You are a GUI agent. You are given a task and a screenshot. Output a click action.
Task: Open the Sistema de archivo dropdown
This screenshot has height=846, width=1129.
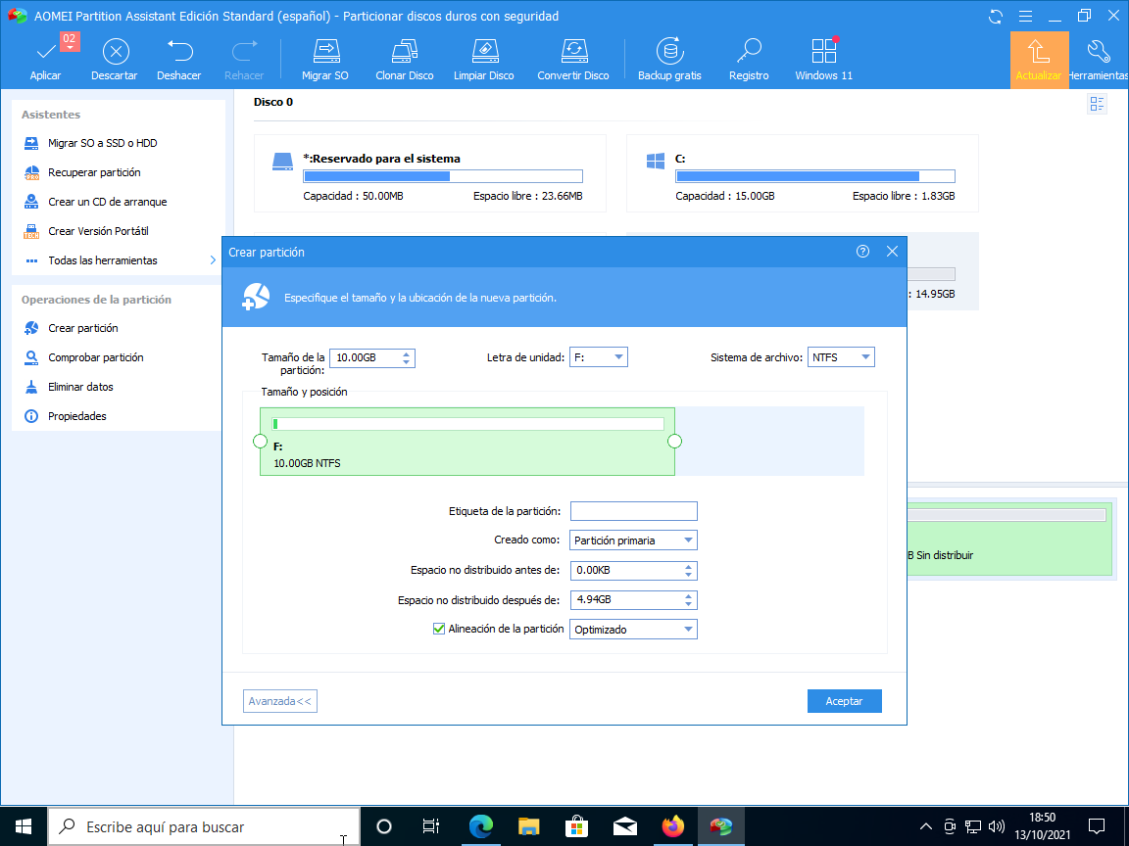tap(841, 357)
